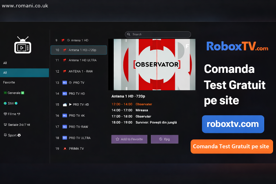This screenshot has width=276, height=184.
Task: Click the globe icon right of Stiri
Action: click(x=16, y=103)
